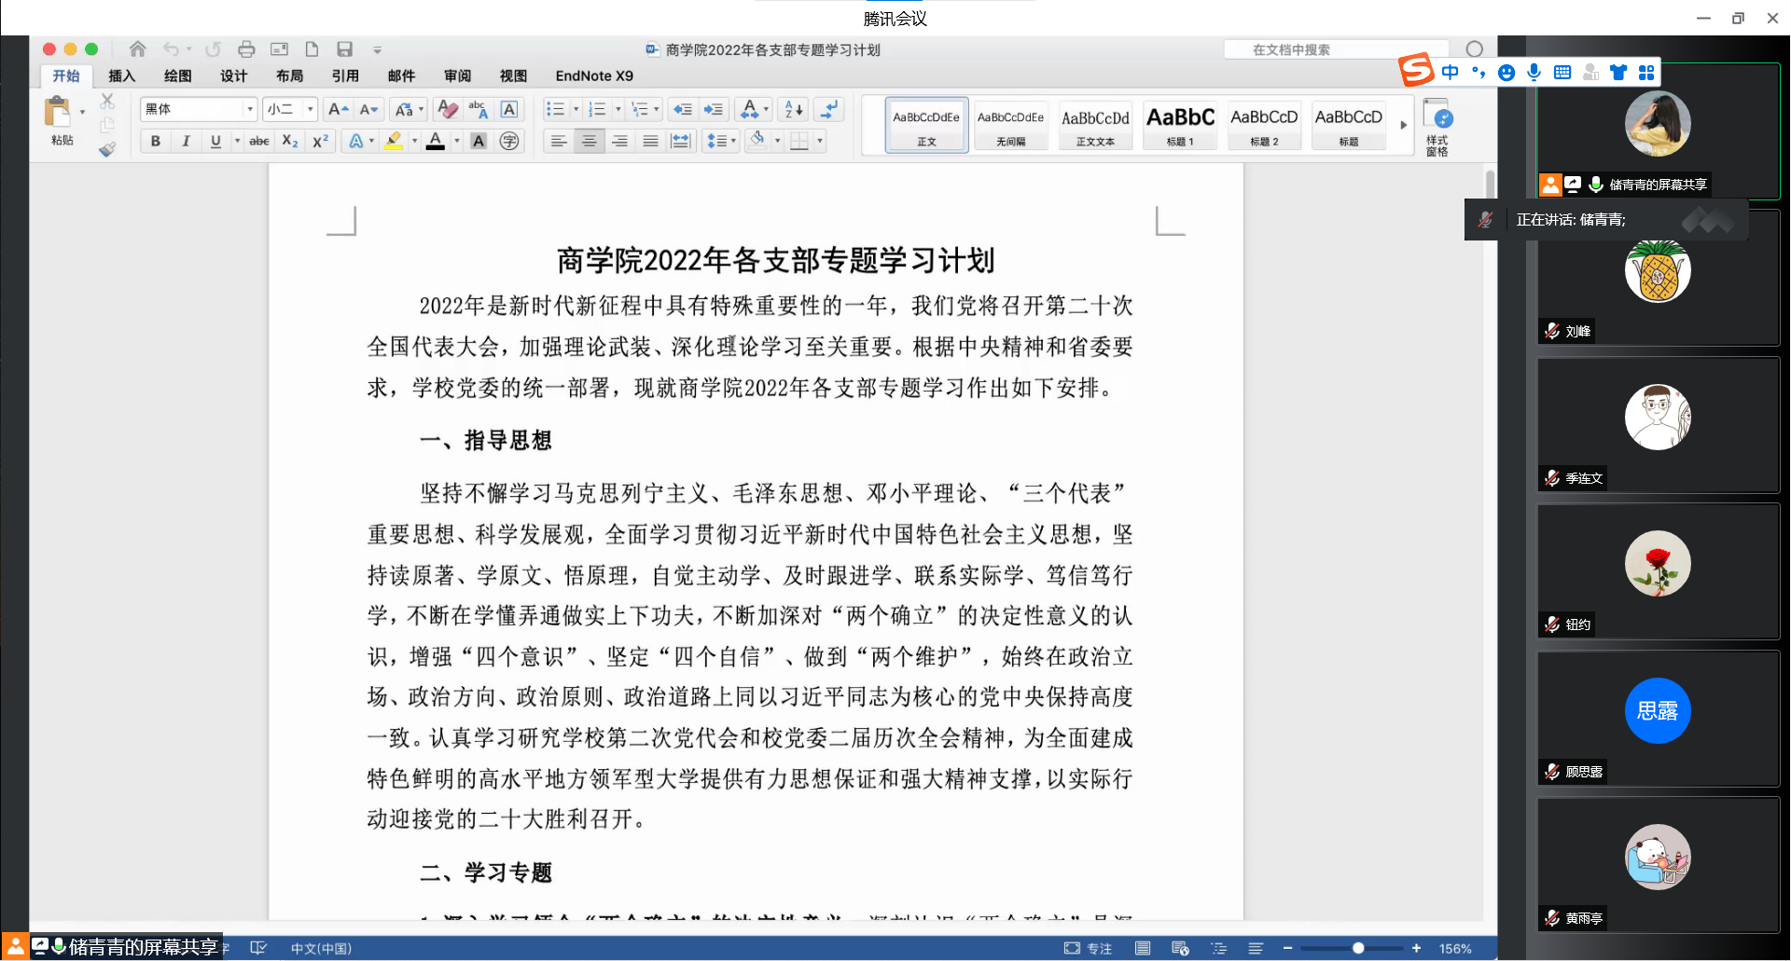Viewport: 1791px width, 961px height.
Task: Set paragraph to align right
Action: point(619,141)
